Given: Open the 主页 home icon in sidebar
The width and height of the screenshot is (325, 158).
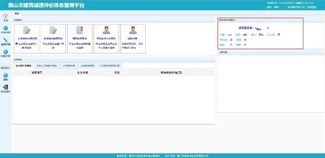Looking at the screenshot, I should point(6,16).
